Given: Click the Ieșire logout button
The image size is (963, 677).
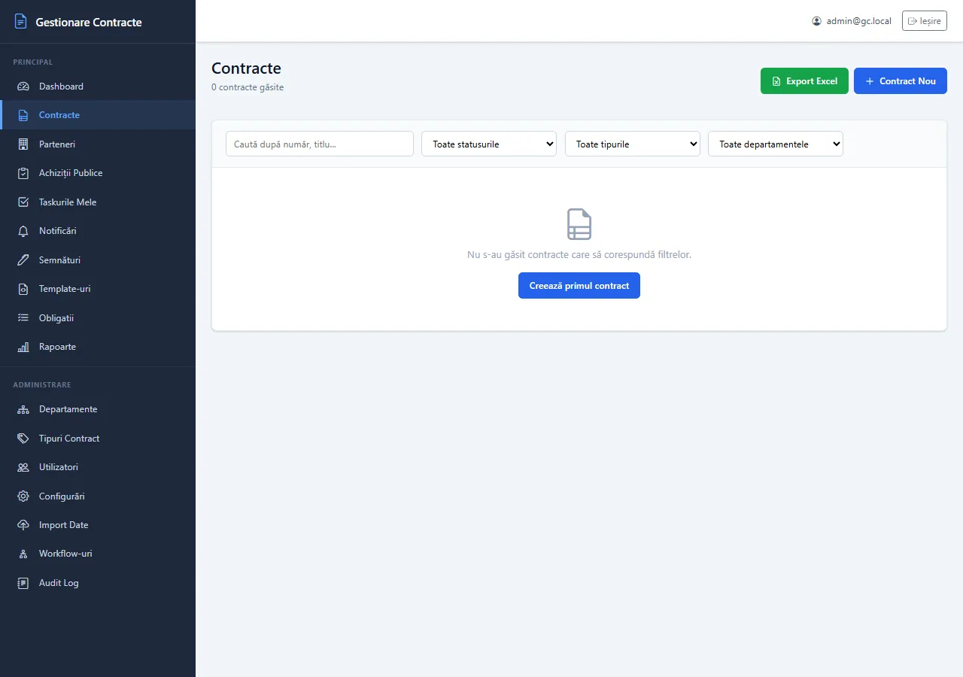Looking at the screenshot, I should tap(925, 21).
